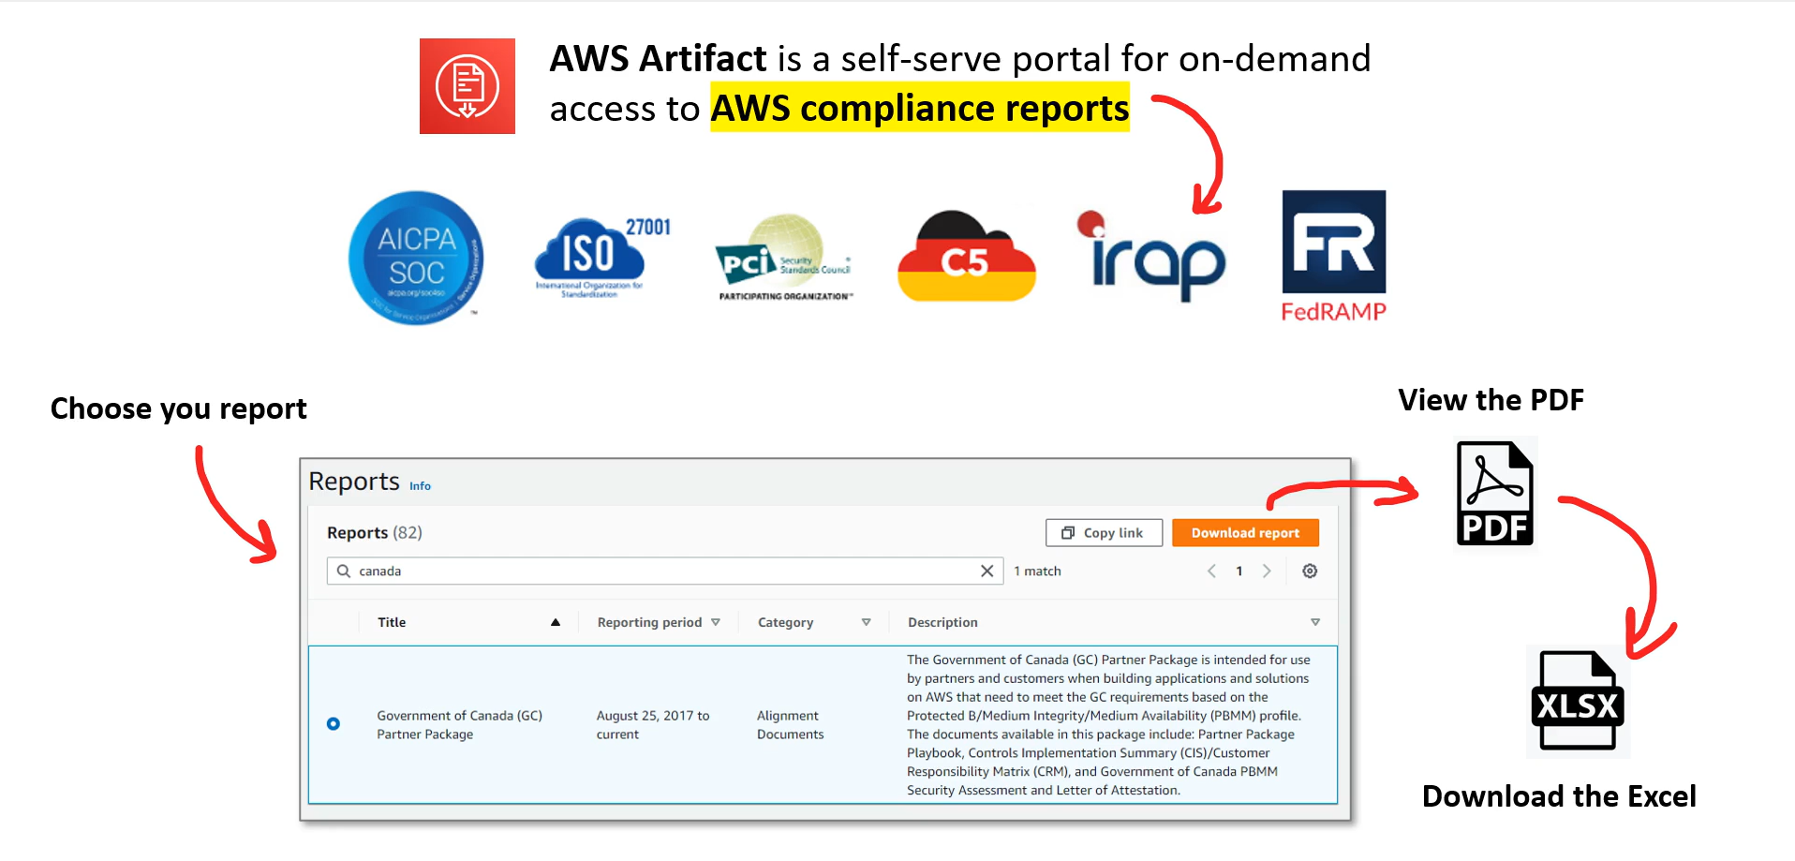The width and height of the screenshot is (1795, 861).
Task: Click the Choose you report label
Action: pyautogui.click(x=178, y=408)
